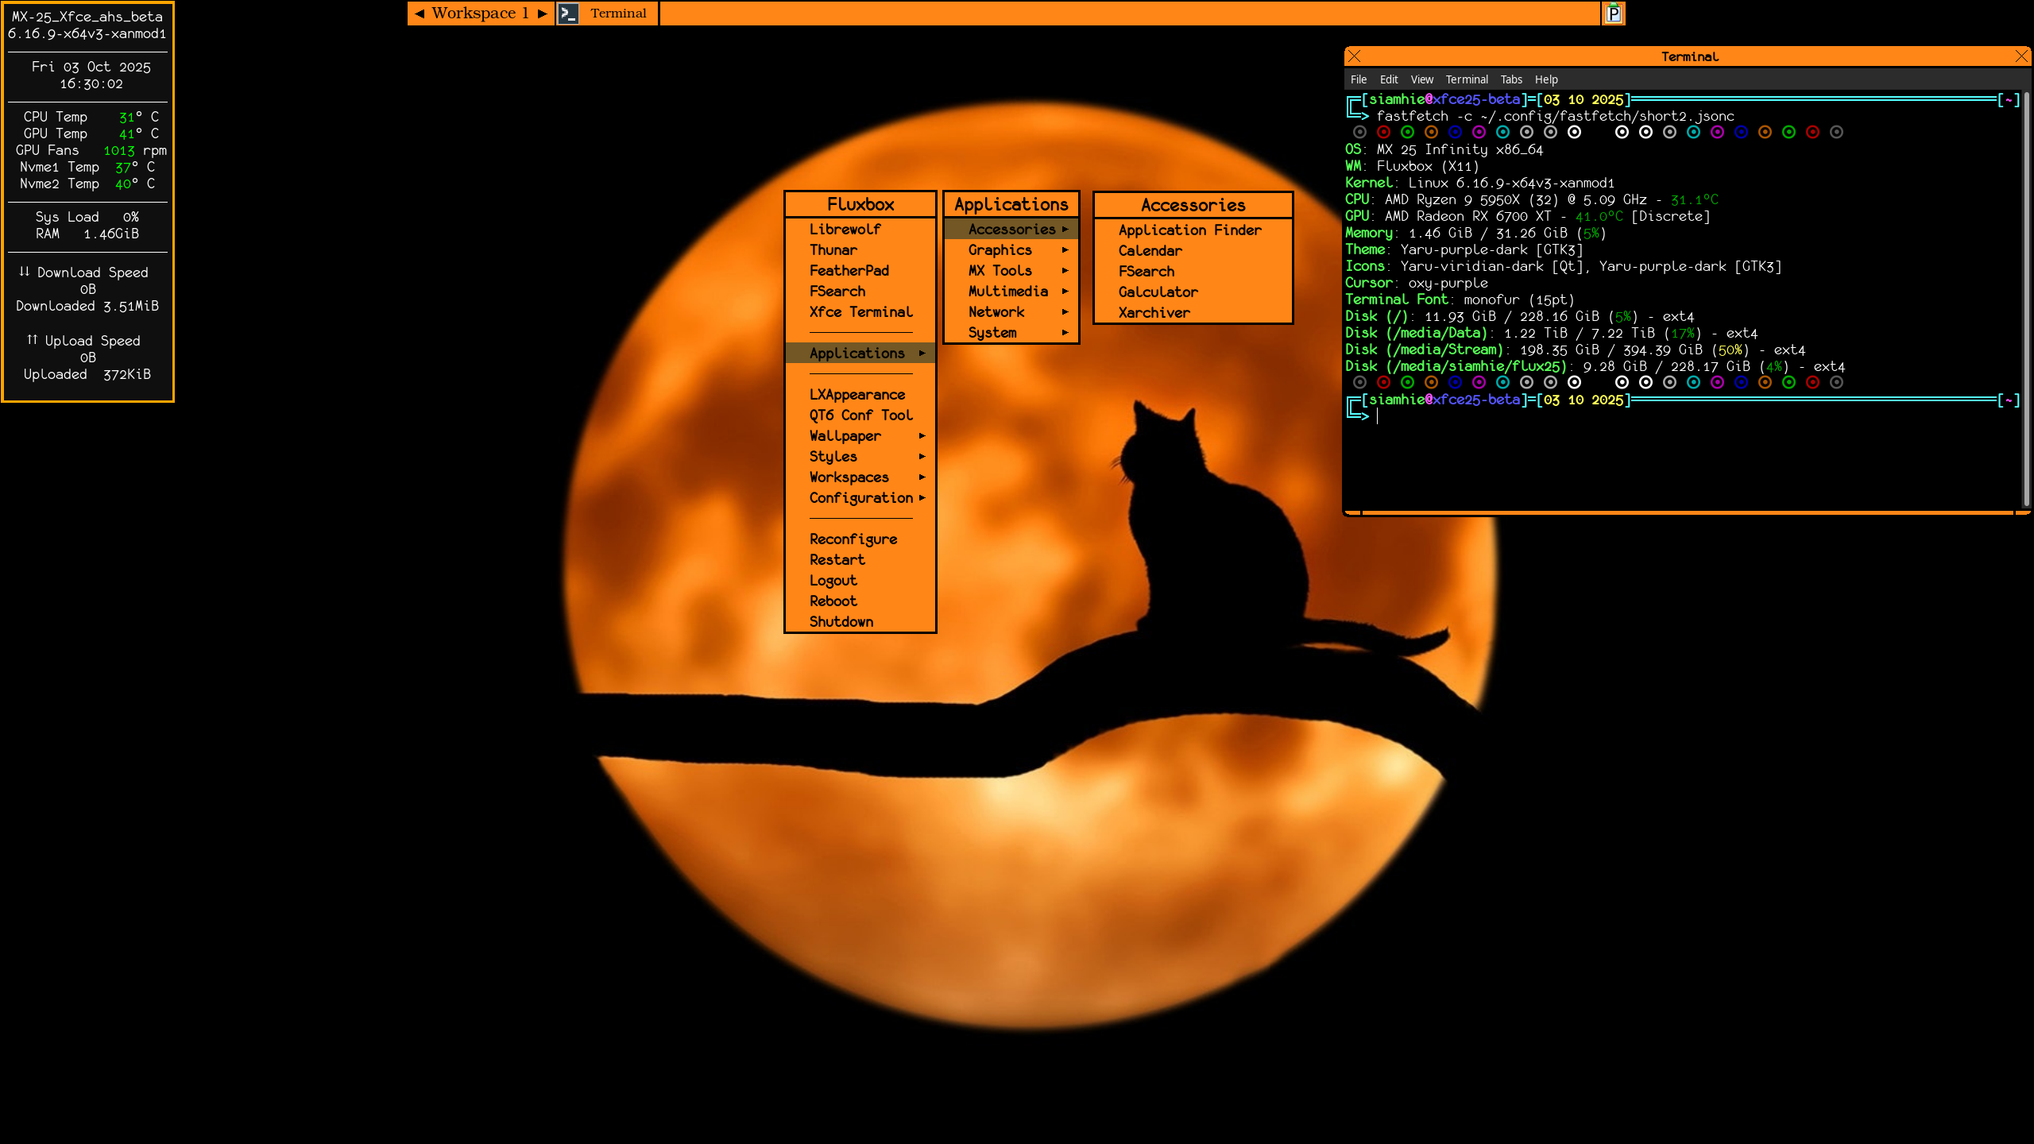Open the Tabs menu in terminal

click(x=1510, y=79)
